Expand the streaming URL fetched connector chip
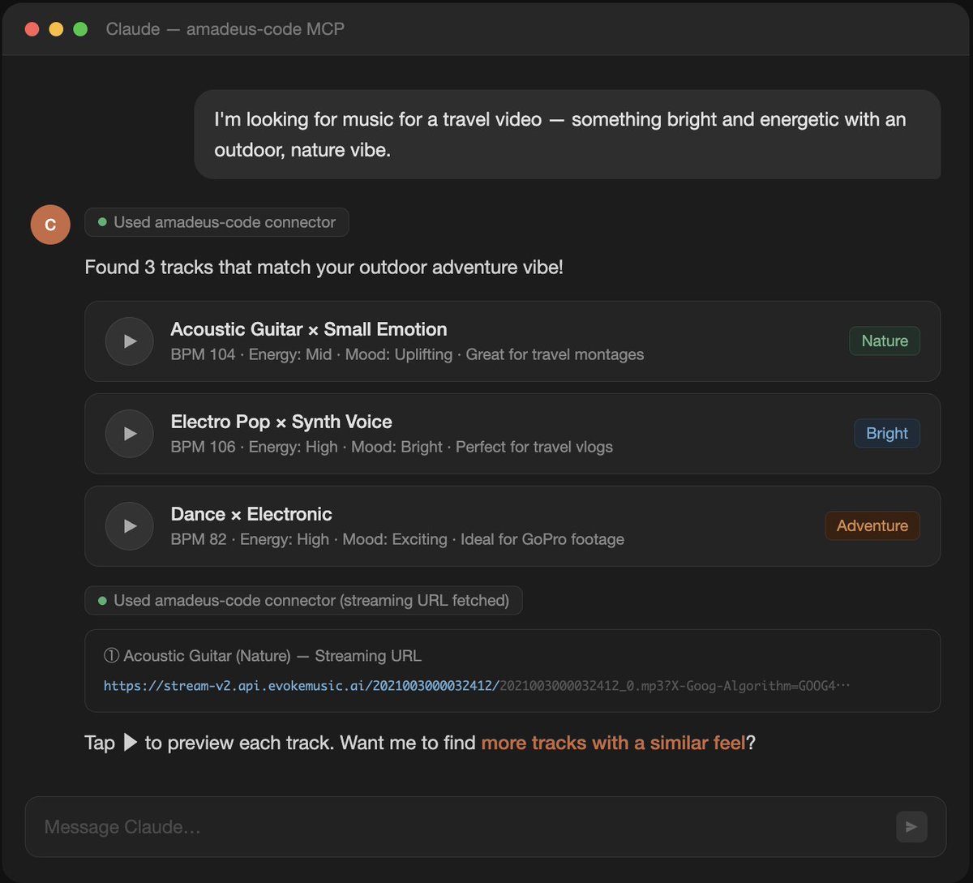This screenshot has width=973, height=883. [303, 601]
